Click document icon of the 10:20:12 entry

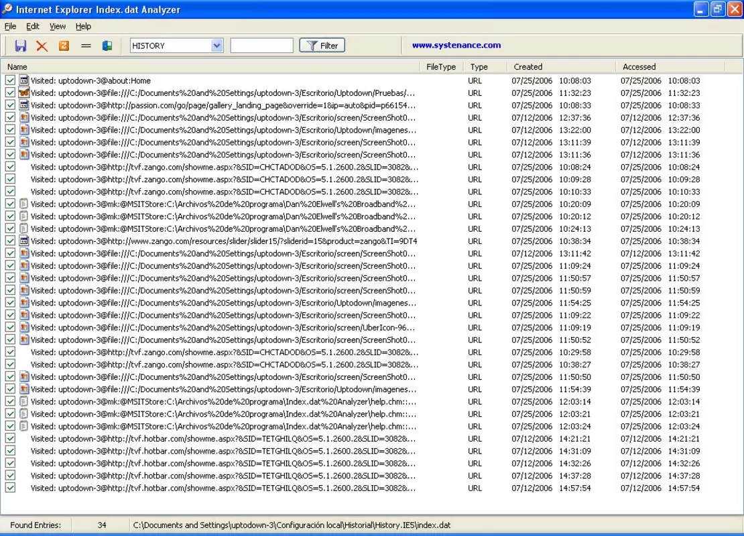23,216
